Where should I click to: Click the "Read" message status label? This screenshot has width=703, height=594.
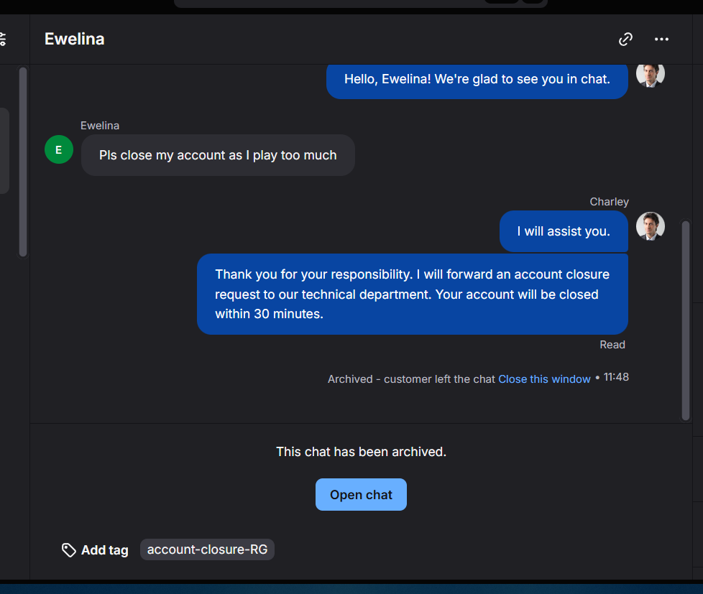click(612, 345)
